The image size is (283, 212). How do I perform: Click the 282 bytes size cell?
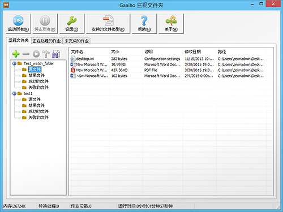click(119, 59)
